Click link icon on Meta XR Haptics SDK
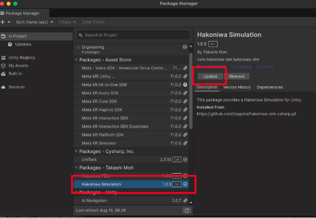The height and width of the screenshot is (218, 316). pyautogui.click(x=185, y=110)
